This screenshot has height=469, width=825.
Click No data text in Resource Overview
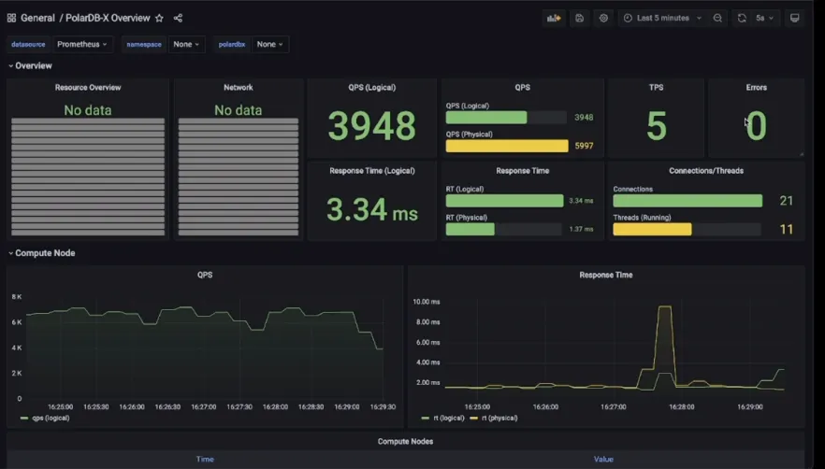point(88,110)
